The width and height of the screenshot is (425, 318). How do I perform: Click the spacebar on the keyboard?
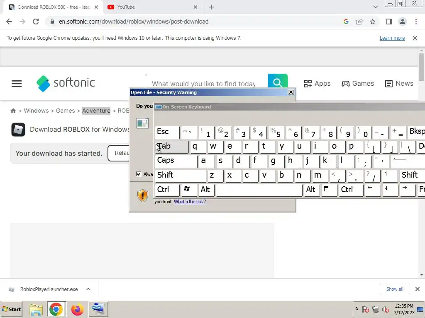(x=259, y=190)
